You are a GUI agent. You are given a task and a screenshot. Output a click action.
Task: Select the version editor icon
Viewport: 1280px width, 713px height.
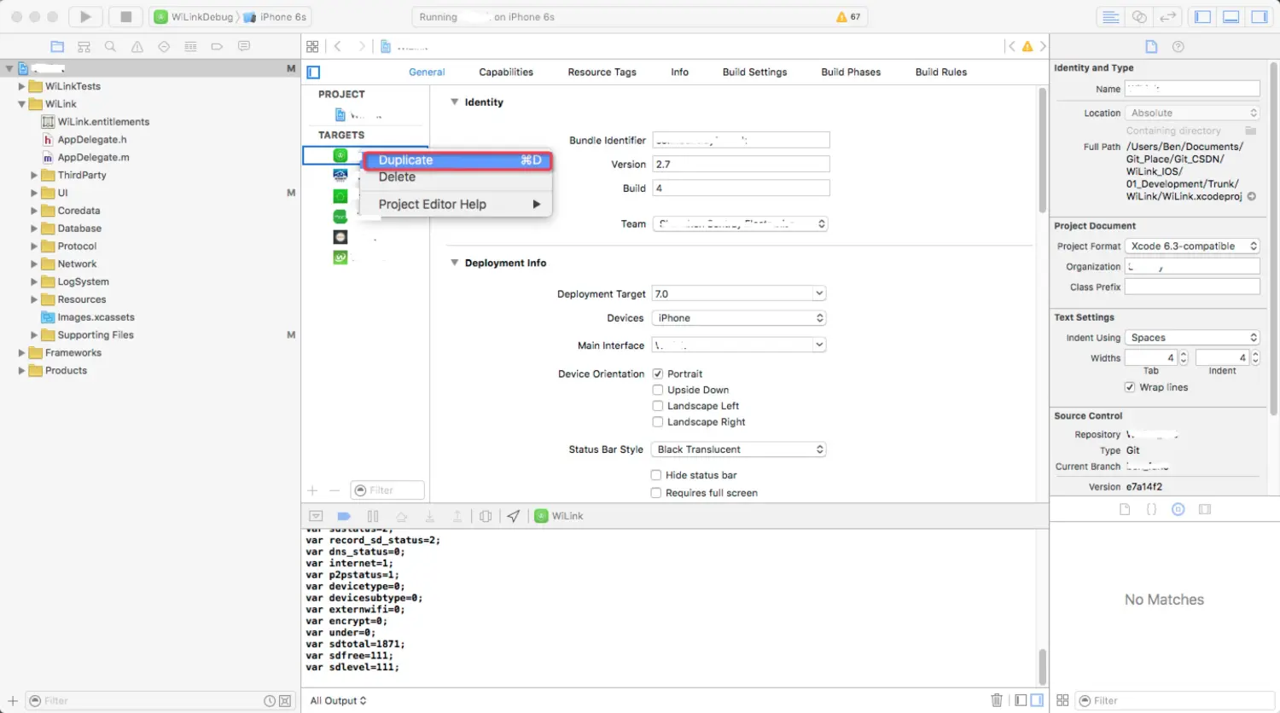coord(1167,17)
